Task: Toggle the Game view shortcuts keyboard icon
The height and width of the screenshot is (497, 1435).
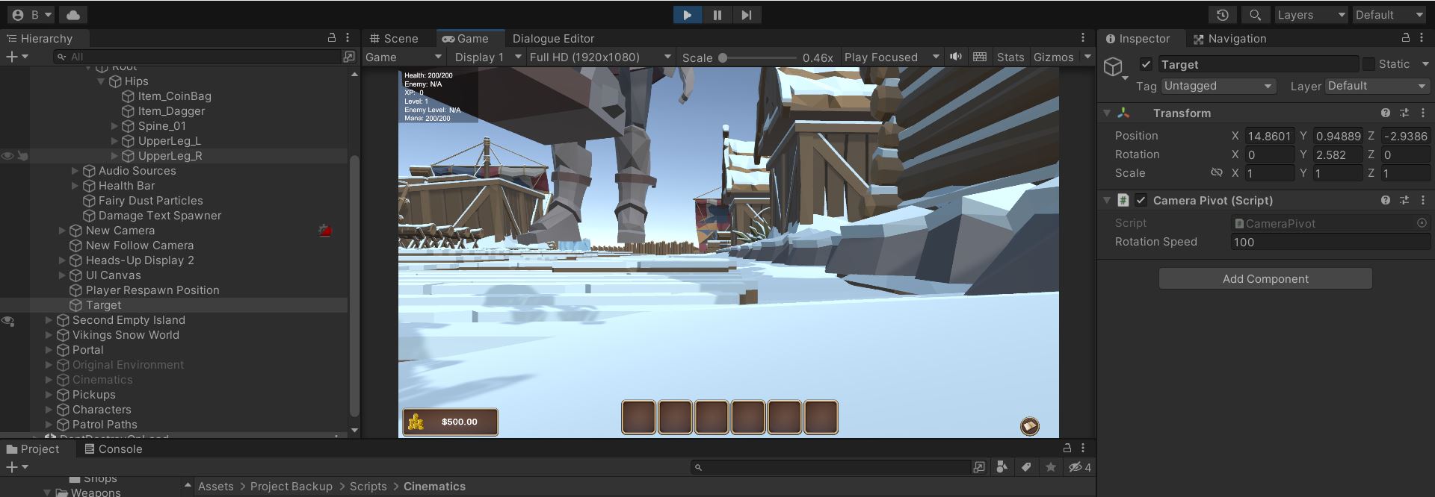Action: pyautogui.click(x=980, y=57)
